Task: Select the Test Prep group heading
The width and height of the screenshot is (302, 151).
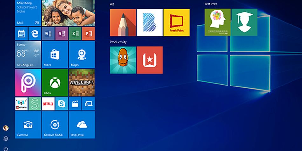Action: (211, 4)
